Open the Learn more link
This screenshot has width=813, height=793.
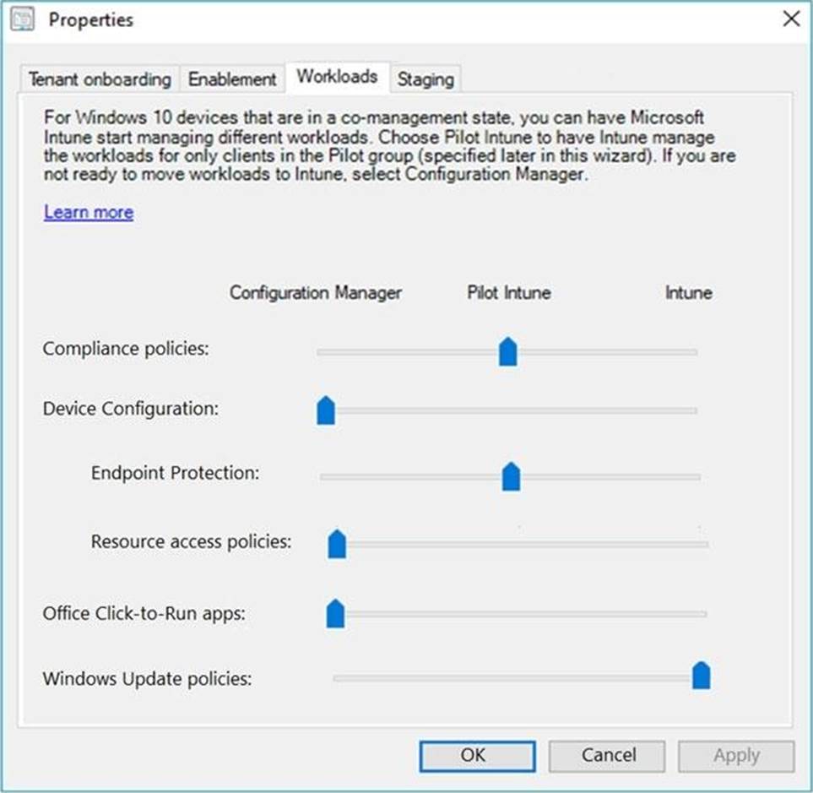pos(89,212)
